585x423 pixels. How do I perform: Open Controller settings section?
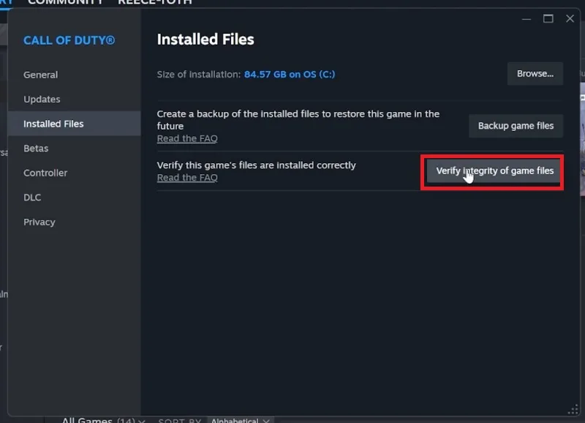(45, 173)
